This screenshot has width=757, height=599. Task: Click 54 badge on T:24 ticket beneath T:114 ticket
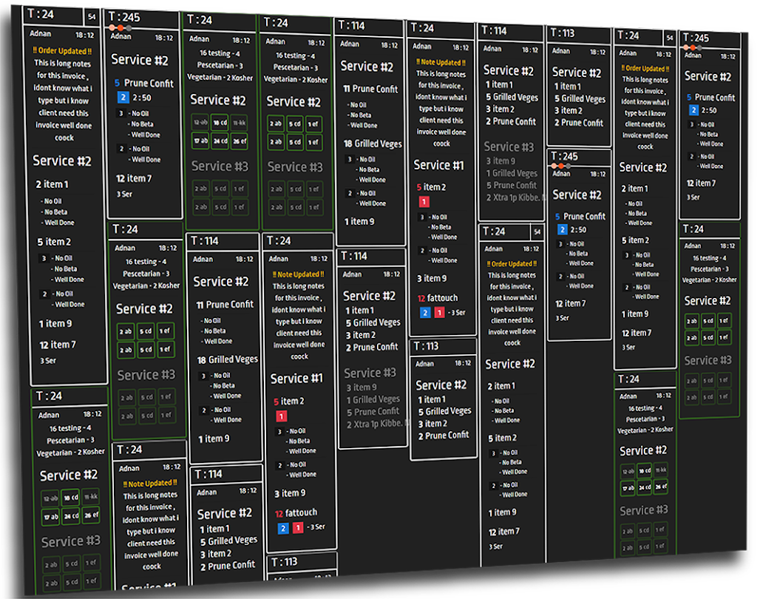click(x=537, y=232)
